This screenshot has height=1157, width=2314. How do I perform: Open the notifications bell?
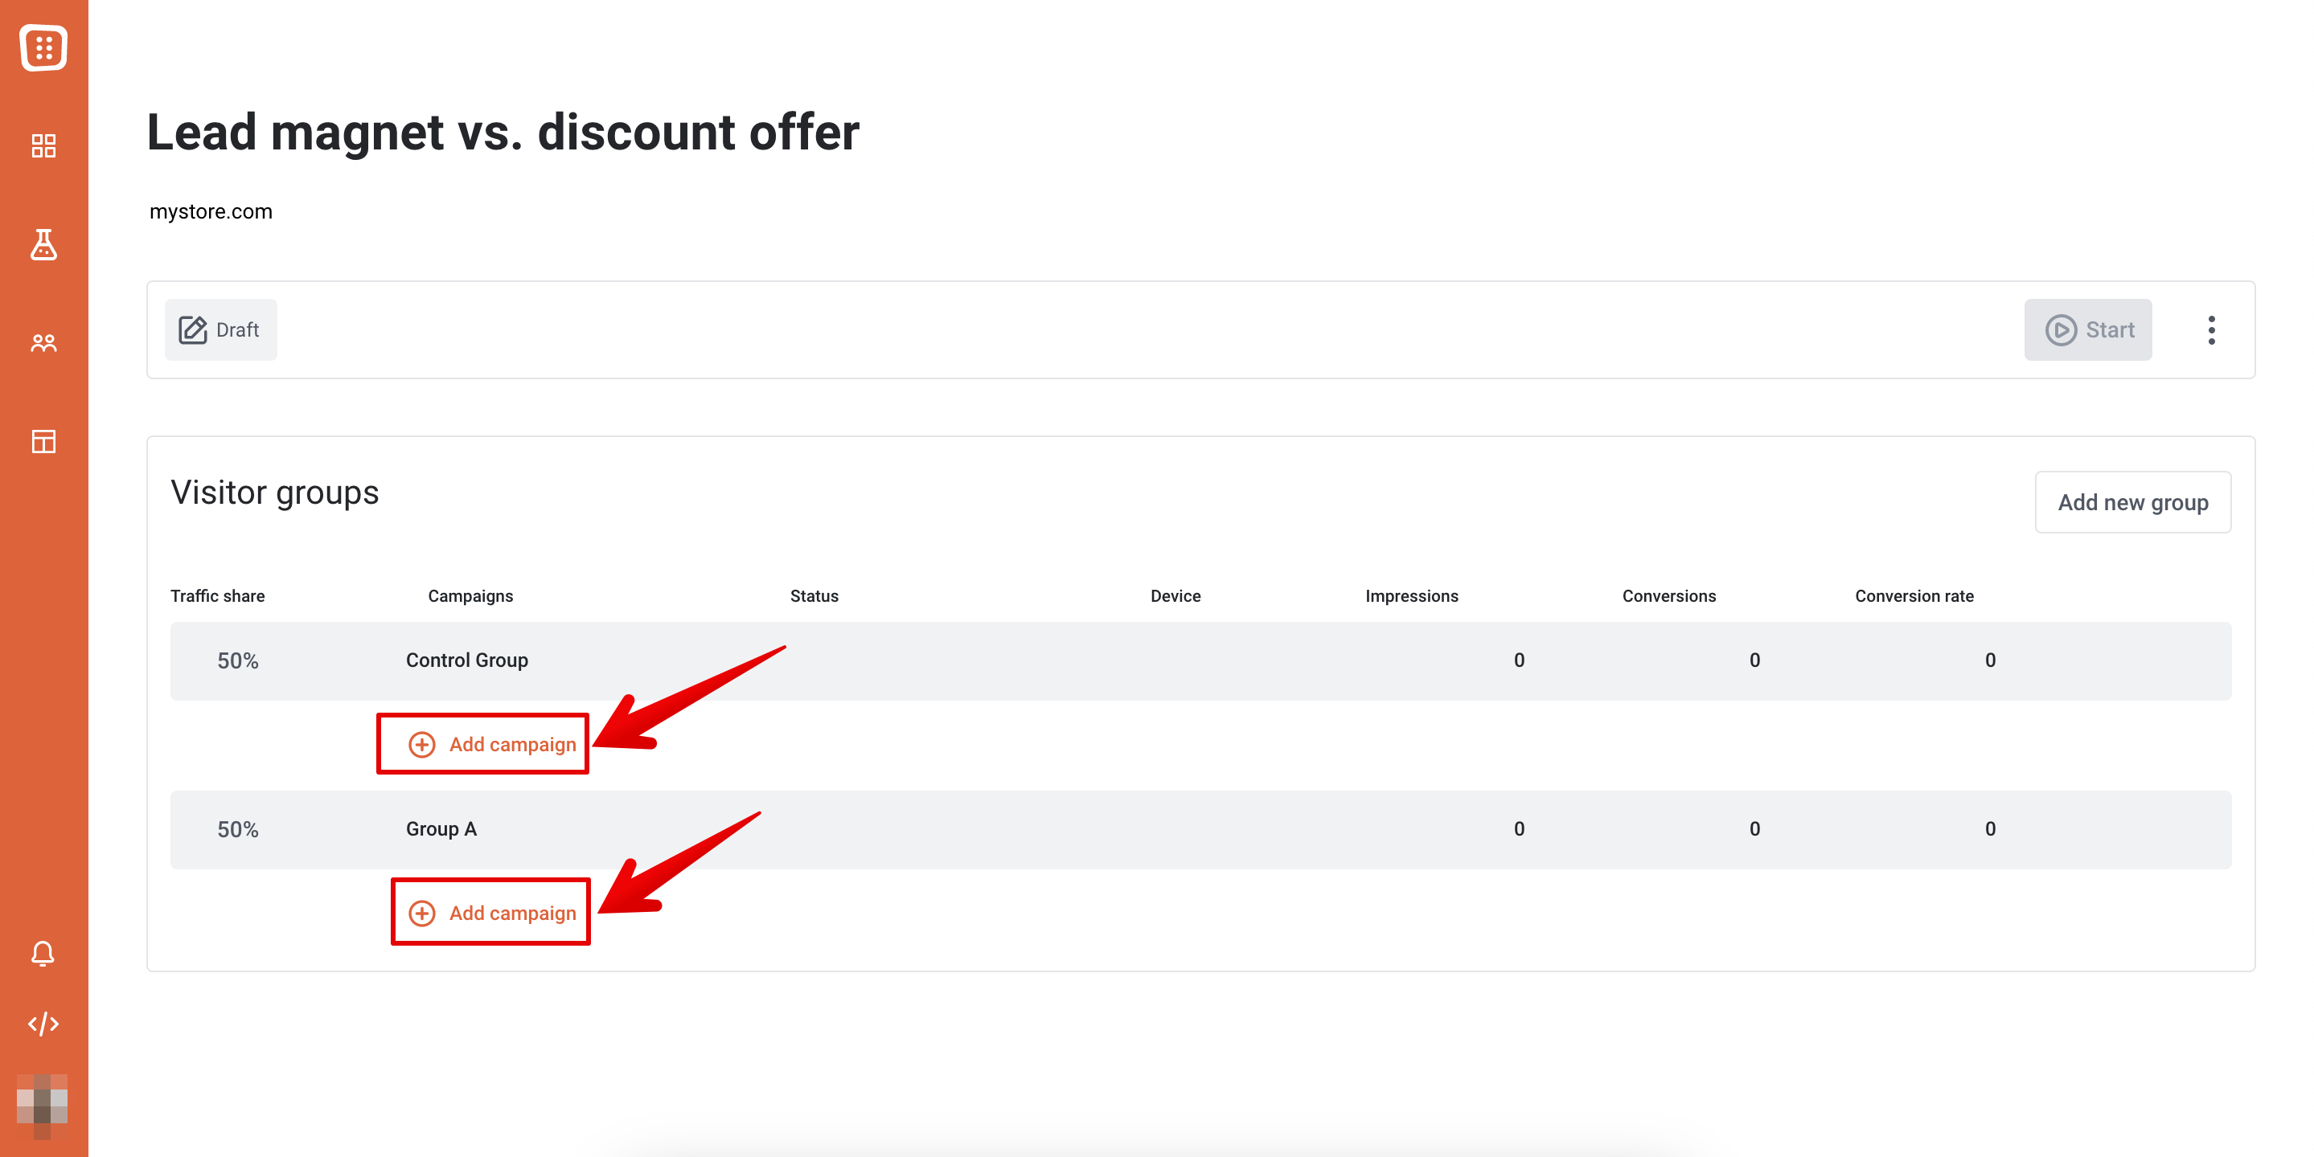[x=43, y=953]
